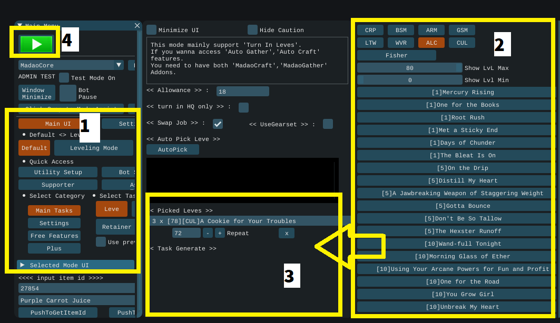Viewport: 560px width, 323px height.
Task: Click the minus button beside repeat count
Action: (x=208, y=233)
